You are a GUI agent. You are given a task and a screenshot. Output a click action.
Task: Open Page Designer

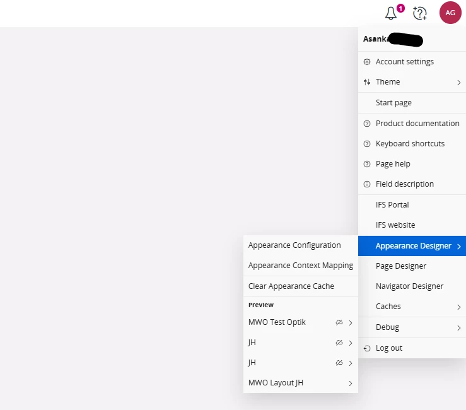pyautogui.click(x=412, y=266)
